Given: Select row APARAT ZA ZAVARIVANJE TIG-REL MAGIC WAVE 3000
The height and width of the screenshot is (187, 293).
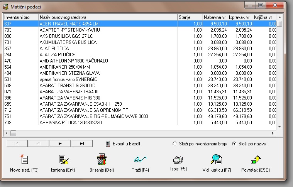Looking at the screenshot, I should (x=140, y=116).
